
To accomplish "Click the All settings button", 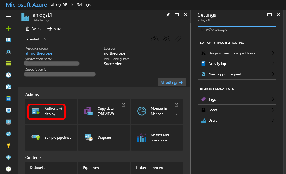I will pyautogui.click(x=172, y=82).
